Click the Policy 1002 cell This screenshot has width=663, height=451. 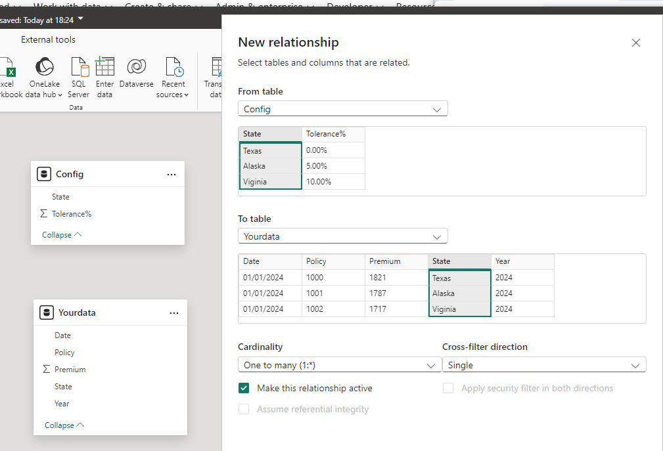[333, 309]
